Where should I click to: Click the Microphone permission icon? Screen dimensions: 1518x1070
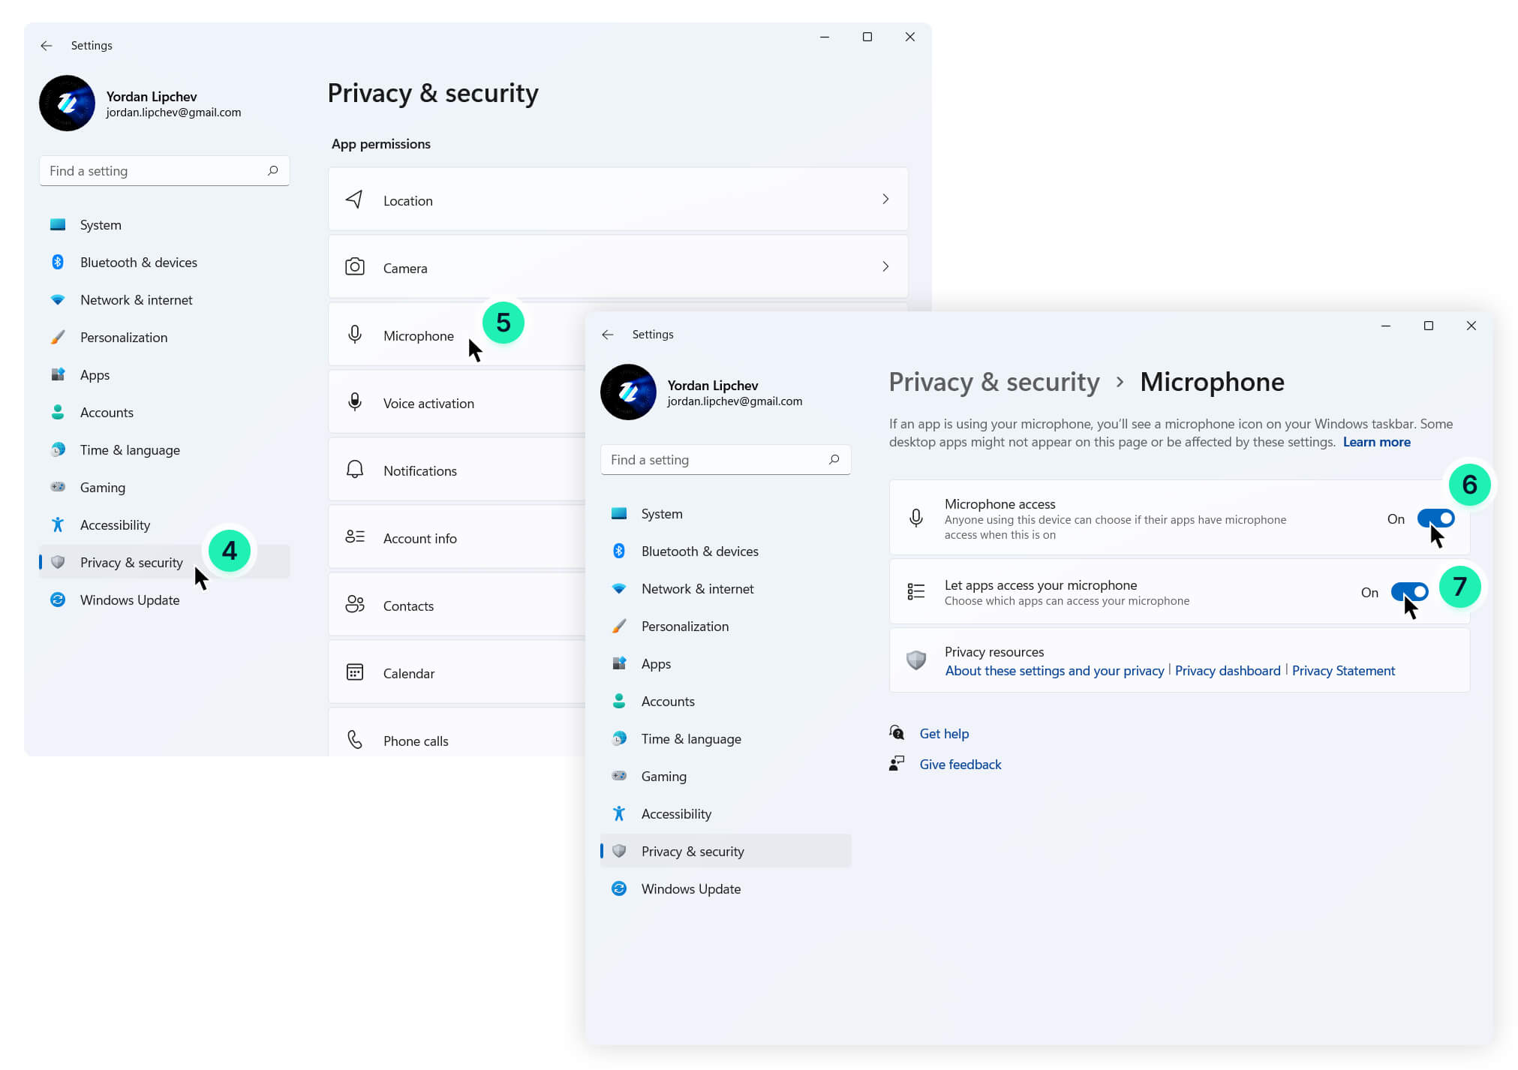(353, 335)
